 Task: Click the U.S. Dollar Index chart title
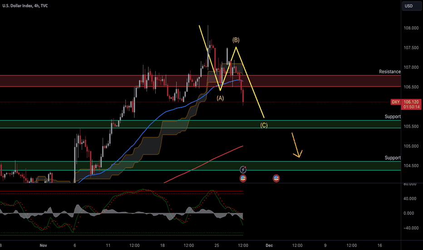tap(25, 5)
